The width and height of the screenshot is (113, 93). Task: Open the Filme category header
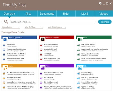pyautogui.click(x=56, y=66)
